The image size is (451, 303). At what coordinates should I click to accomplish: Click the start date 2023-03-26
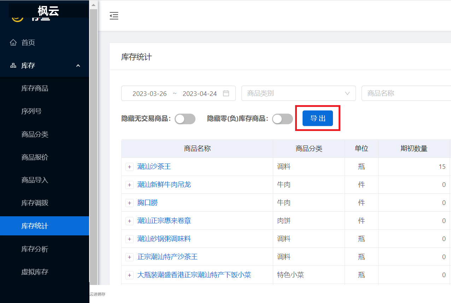[150, 94]
